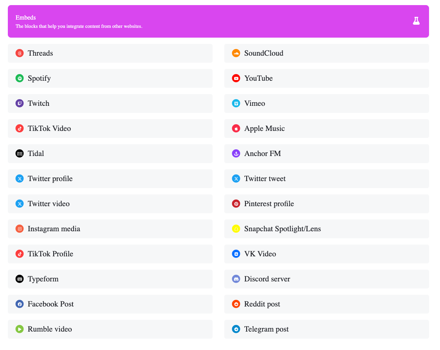Select the Telegram post block
440x350 pixels.
(x=326, y=329)
